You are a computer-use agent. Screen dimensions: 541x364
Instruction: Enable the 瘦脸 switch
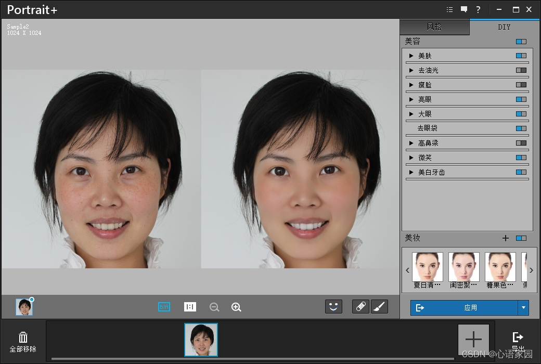tap(521, 85)
